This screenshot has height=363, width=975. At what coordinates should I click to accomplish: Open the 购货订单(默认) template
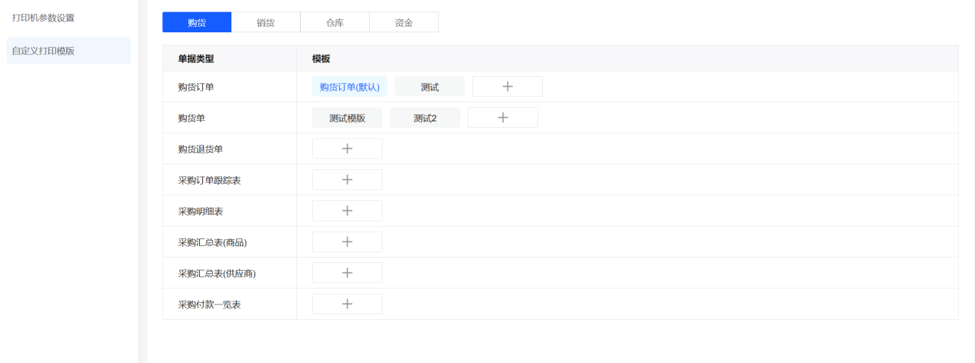tap(350, 87)
